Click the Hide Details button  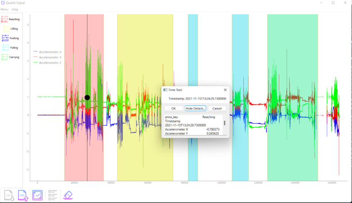coord(195,108)
